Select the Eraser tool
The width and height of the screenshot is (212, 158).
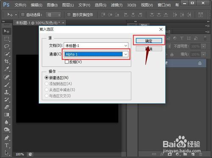click(x=6, y=107)
